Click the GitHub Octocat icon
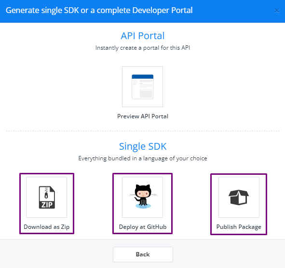 click(143, 197)
